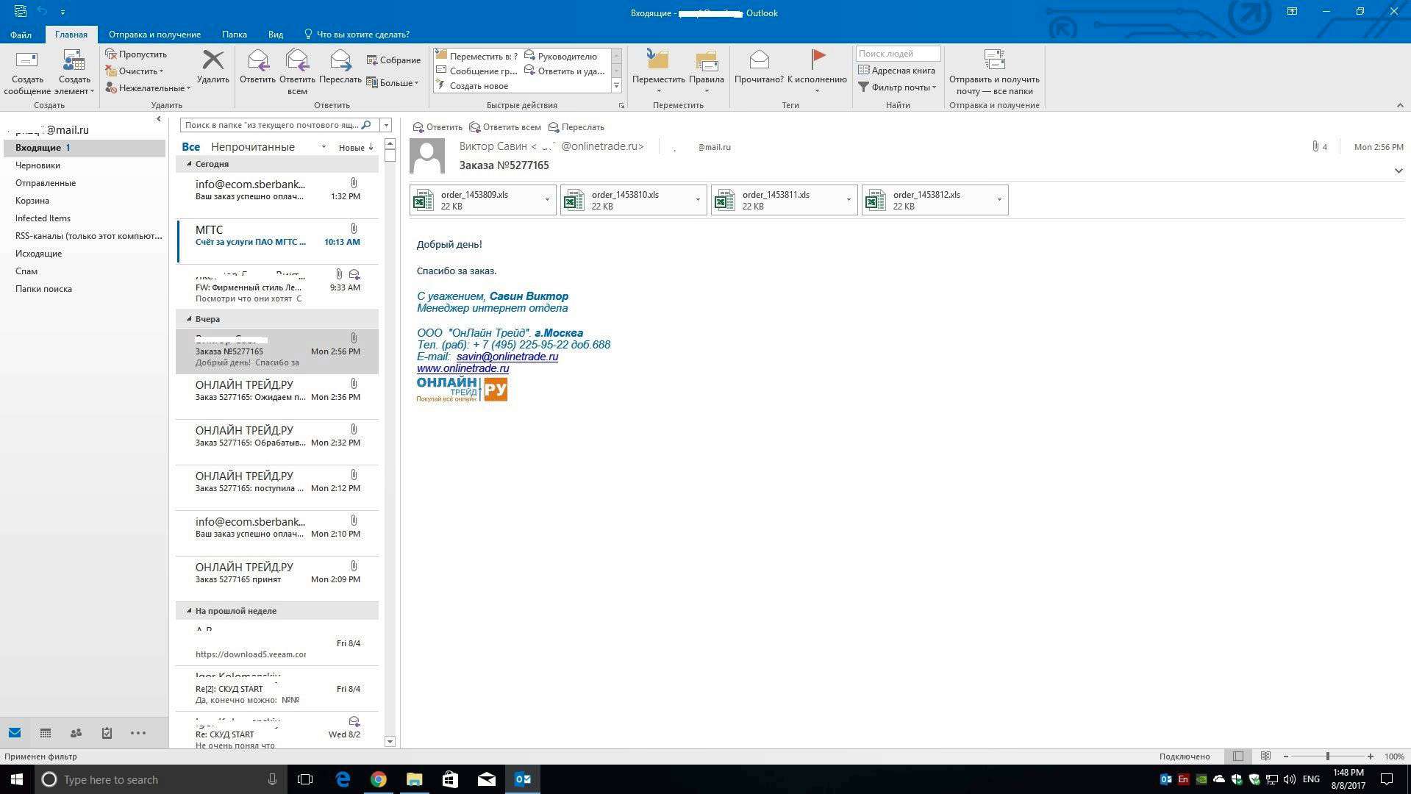1411x794 pixels.
Task: Open dropdown for order_1453812.xls attachment
Action: (999, 200)
